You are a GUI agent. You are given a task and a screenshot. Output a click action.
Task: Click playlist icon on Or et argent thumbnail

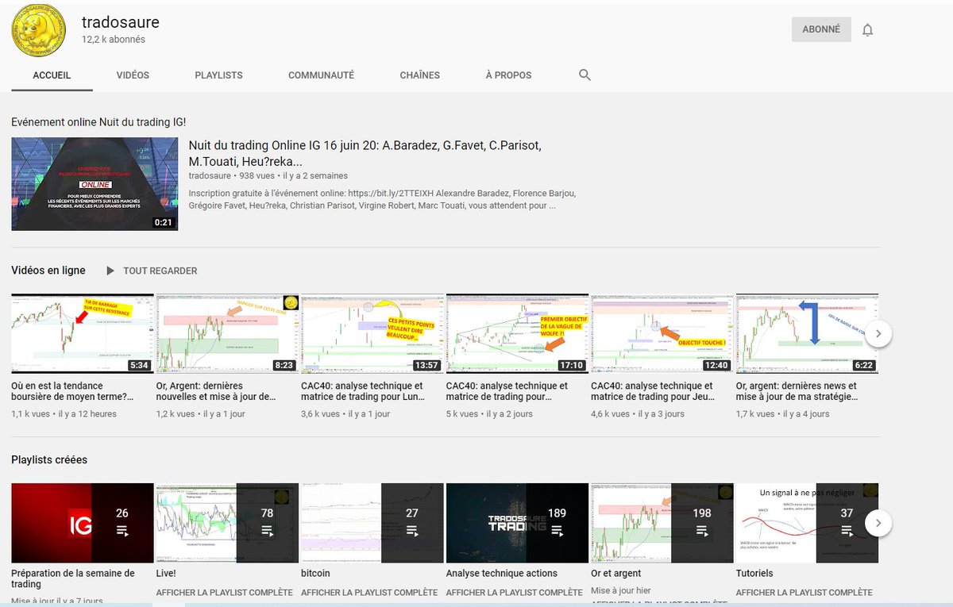702,531
